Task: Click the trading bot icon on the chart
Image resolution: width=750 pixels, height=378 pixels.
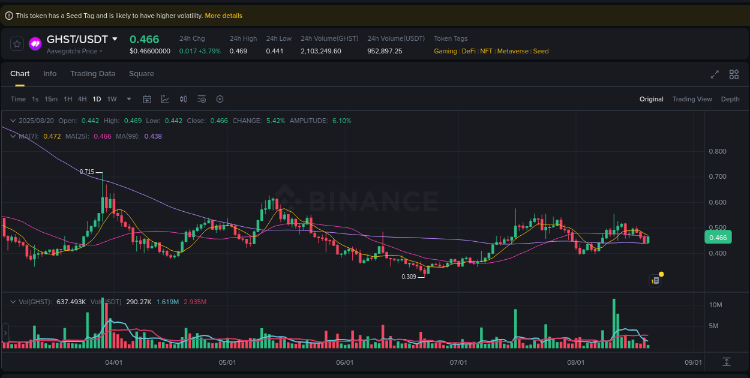Action: pyautogui.click(x=655, y=280)
